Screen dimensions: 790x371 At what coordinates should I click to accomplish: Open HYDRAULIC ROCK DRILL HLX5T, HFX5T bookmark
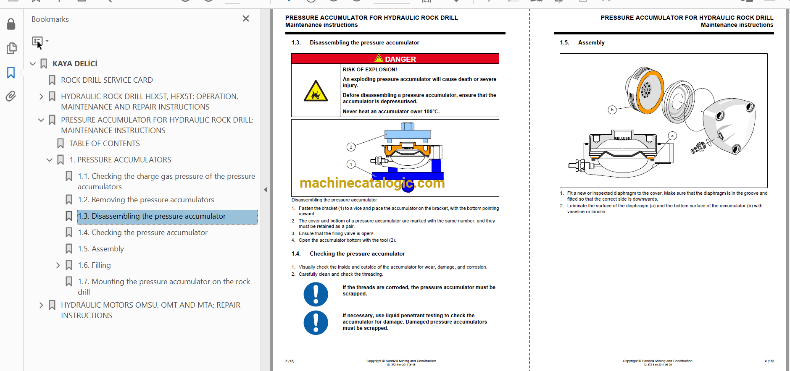[x=149, y=102]
